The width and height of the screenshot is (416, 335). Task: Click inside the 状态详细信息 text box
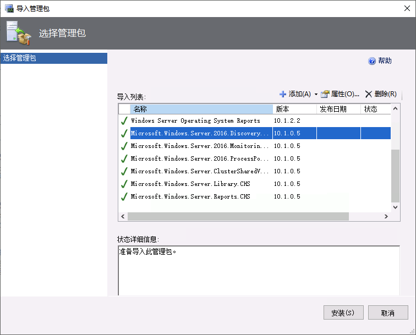coord(259,271)
